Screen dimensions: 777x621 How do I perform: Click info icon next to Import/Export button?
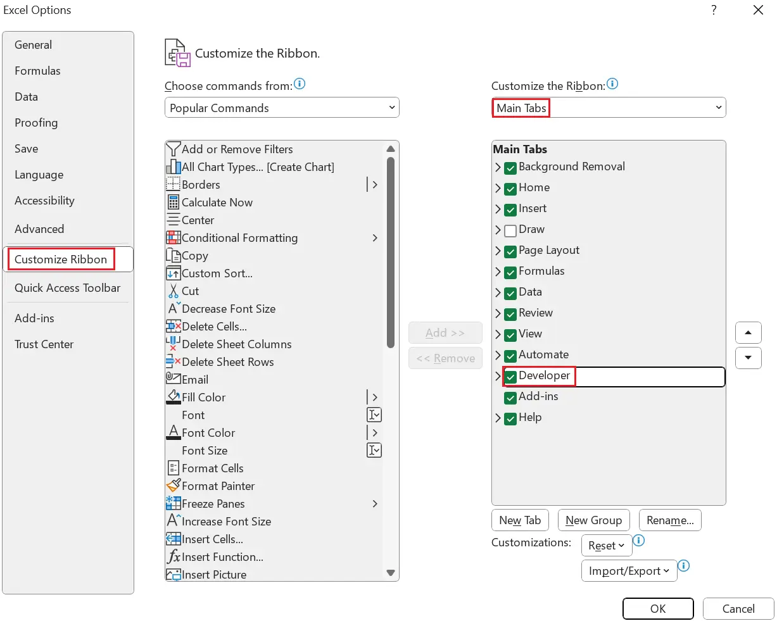pyautogui.click(x=684, y=566)
